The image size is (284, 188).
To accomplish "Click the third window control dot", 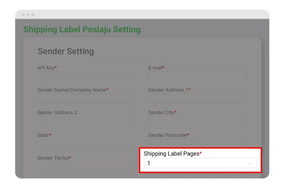I will (33, 14).
